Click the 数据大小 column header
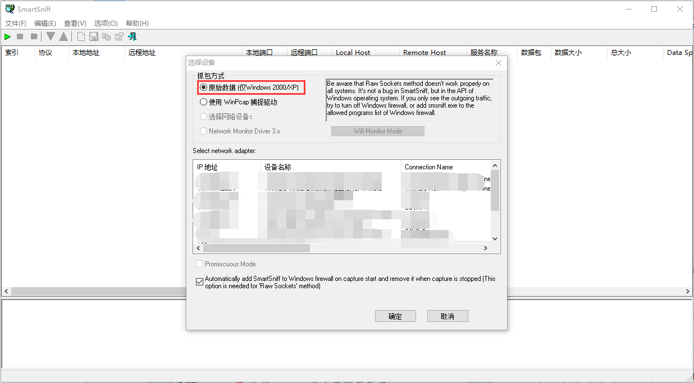 pos(579,52)
